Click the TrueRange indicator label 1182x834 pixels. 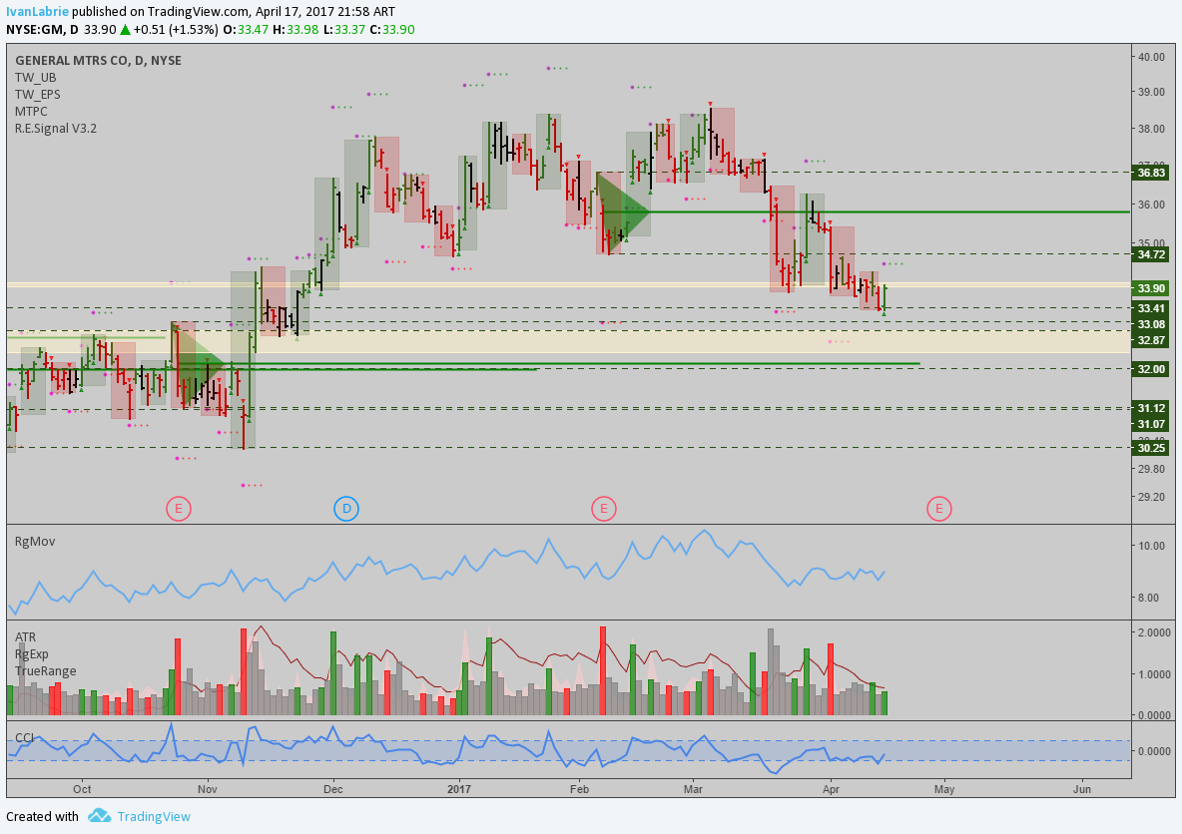[x=45, y=670]
